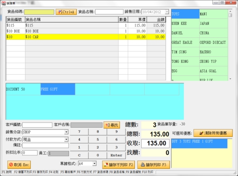The height and width of the screenshot is (176, 238).
Task: Select the HASBRO category tile
Action: (213, 52)
